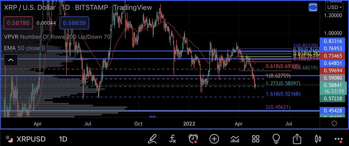Image resolution: width=349 pixels, height=146 pixels.
Task: Open the USD currency dropdown
Action: [334, 7]
